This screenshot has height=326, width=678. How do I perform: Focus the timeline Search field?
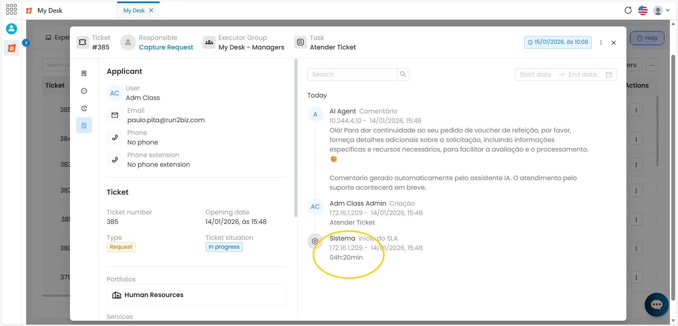click(x=352, y=75)
